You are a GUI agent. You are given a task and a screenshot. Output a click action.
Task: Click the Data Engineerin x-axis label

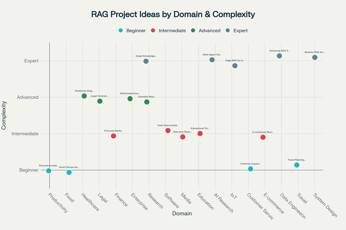[x=292, y=206]
